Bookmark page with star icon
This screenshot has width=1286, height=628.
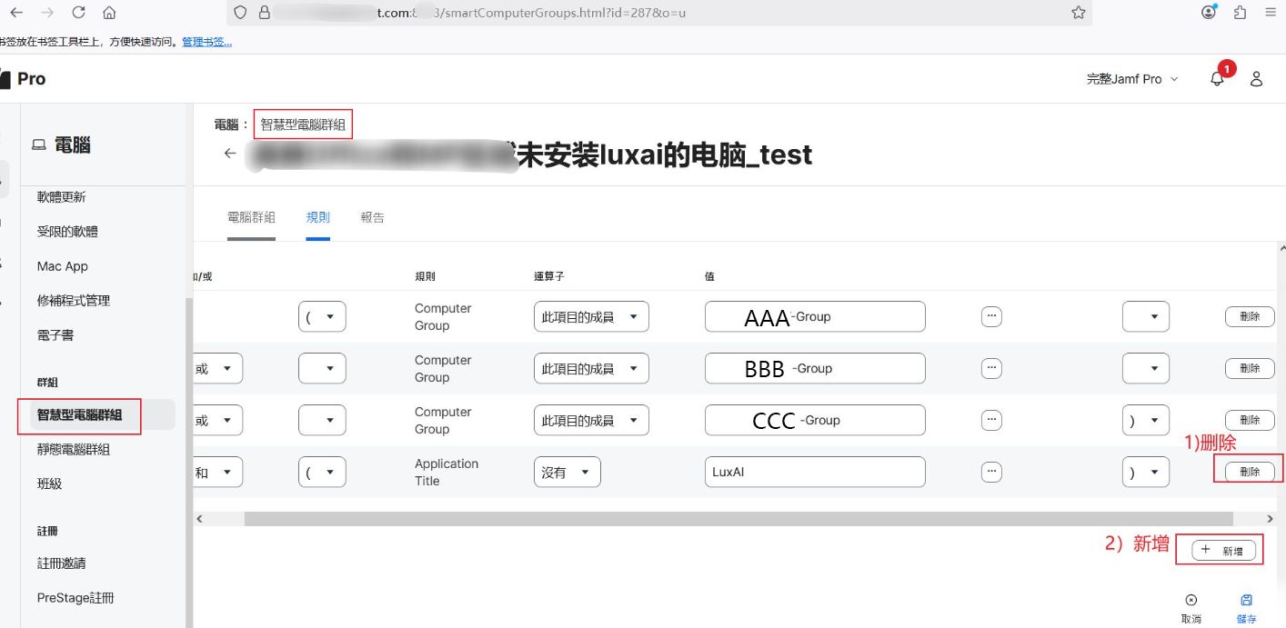coord(1078,13)
